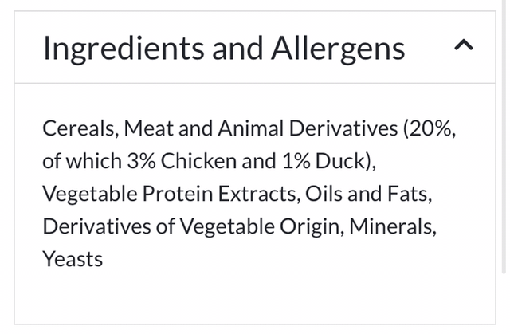Image resolution: width=510 pixels, height=334 pixels.
Task: Click the Ingredients and Allergens heading
Action: [224, 49]
